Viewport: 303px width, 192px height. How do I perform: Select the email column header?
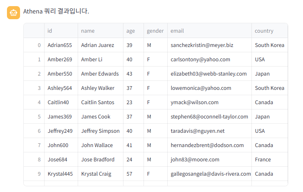click(x=209, y=31)
